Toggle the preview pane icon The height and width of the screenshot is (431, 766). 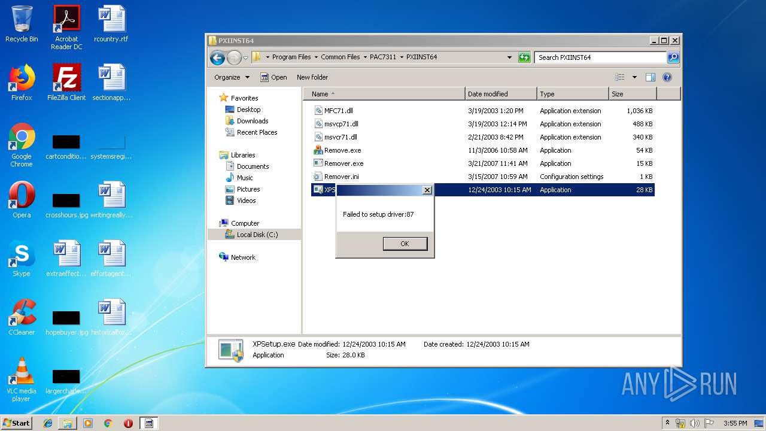651,77
